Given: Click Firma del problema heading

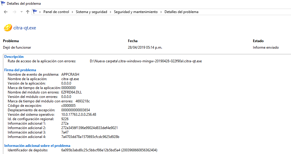Looking at the screenshot, I should [20, 70].
